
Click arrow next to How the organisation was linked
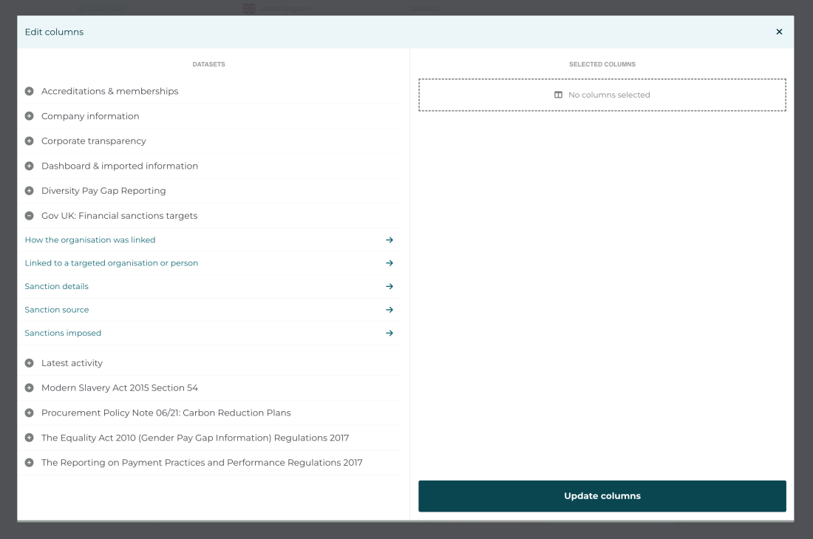390,240
